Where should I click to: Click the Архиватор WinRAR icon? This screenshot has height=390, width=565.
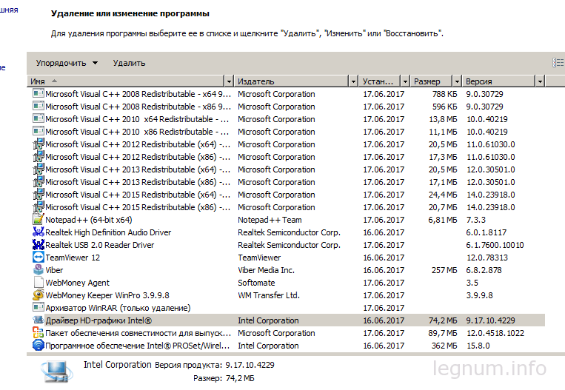point(39,308)
